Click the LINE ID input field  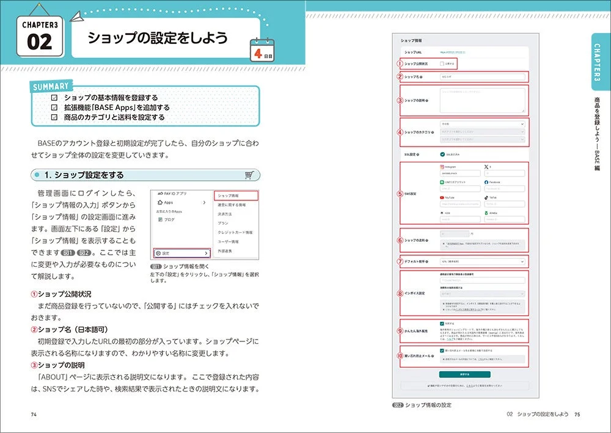tap(460, 189)
